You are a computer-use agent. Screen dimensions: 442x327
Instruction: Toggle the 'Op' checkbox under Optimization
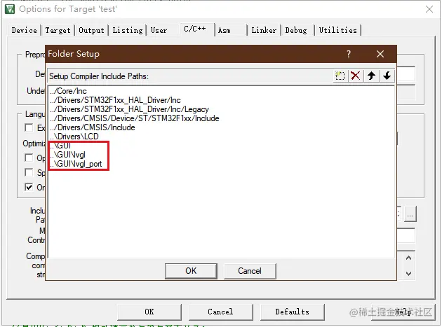click(x=29, y=158)
